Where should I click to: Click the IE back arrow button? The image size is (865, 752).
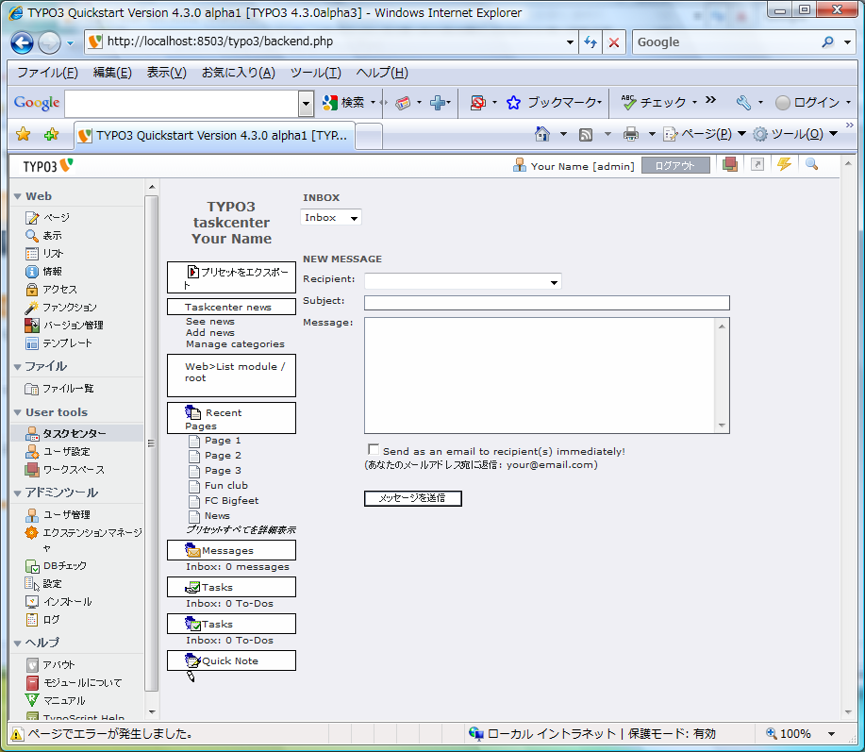click(22, 42)
